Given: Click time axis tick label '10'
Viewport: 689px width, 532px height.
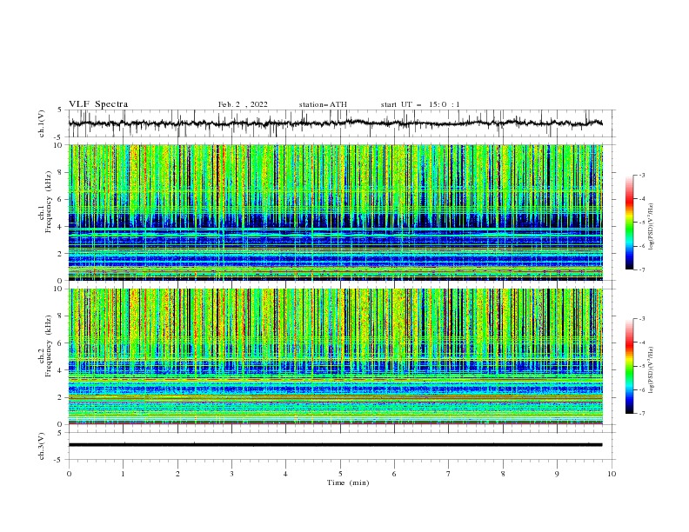Looking at the screenshot, I should click(612, 474).
